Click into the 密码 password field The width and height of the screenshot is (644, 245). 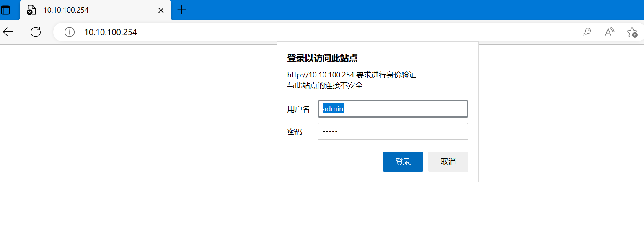click(x=393, y=132)
